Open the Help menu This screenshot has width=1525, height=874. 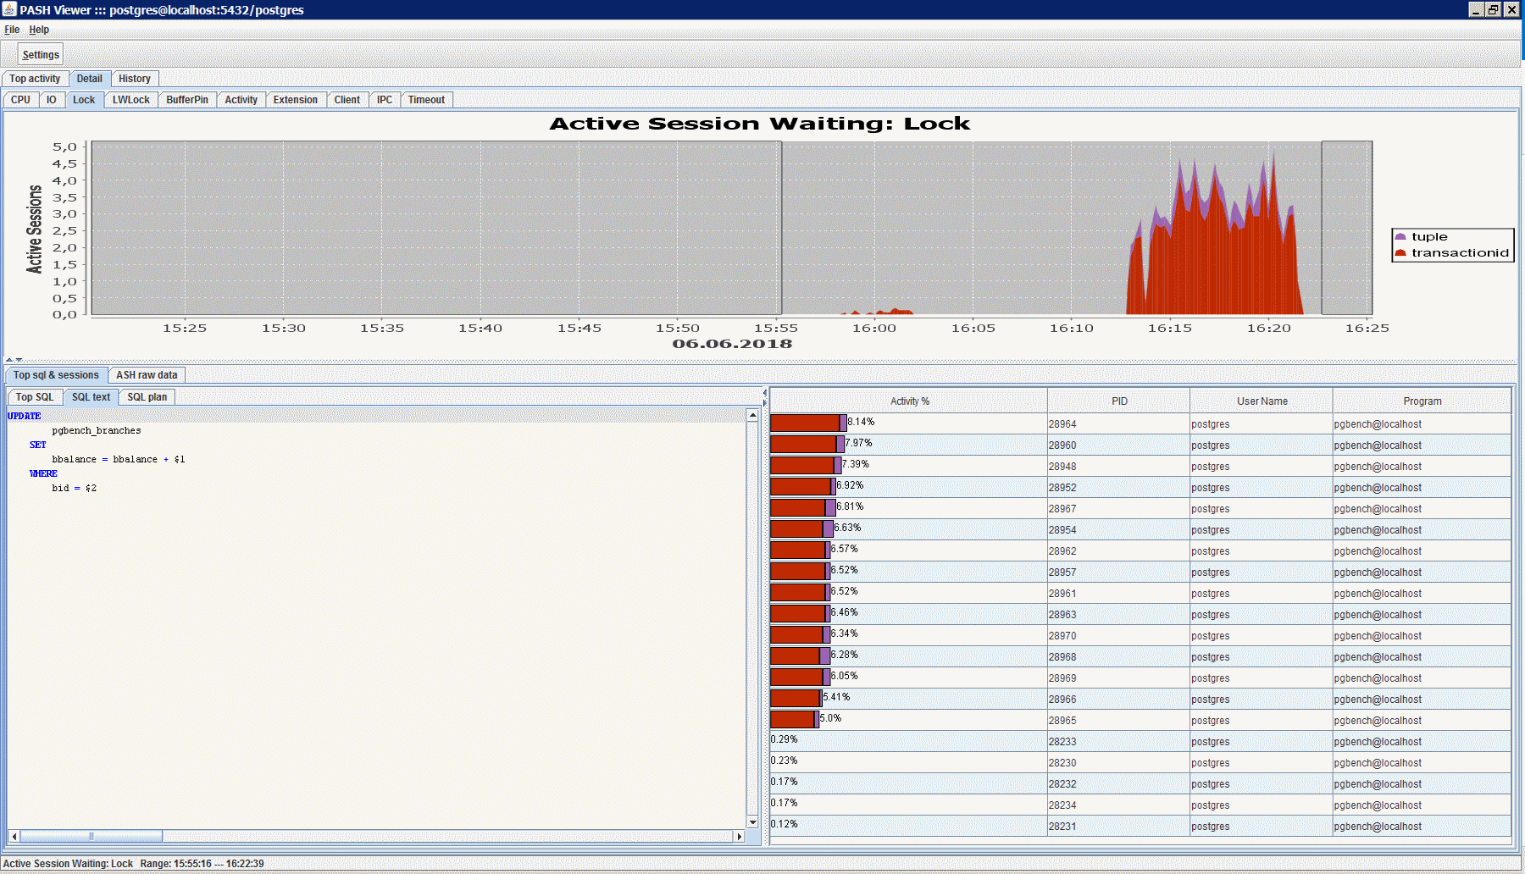(38, 29)
